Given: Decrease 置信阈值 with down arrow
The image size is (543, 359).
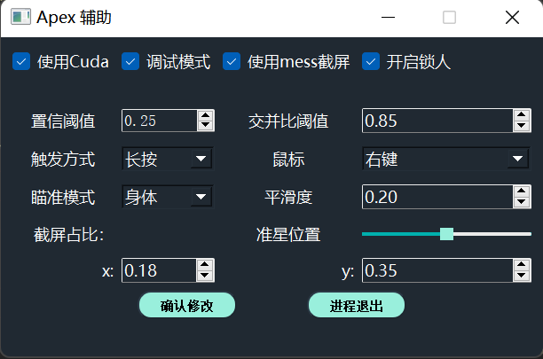Looking at the screenshot, I should coord(206,125).
